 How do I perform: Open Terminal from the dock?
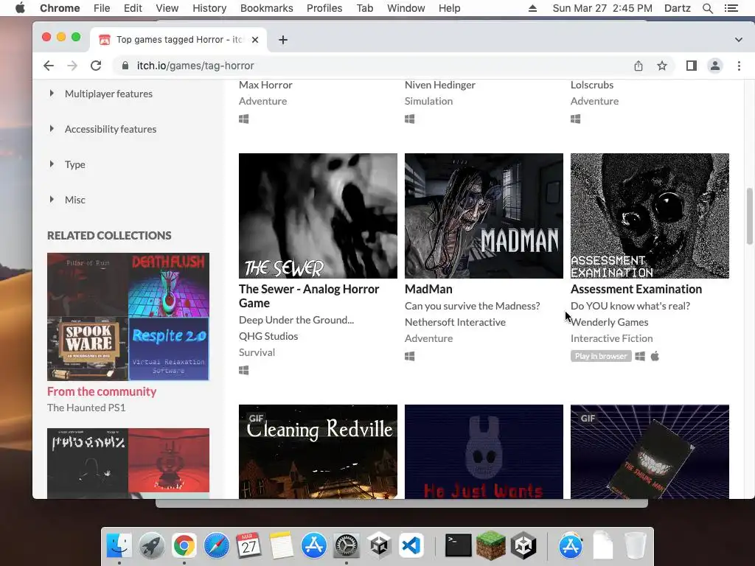pyautogui.click(x=458, y=545)
